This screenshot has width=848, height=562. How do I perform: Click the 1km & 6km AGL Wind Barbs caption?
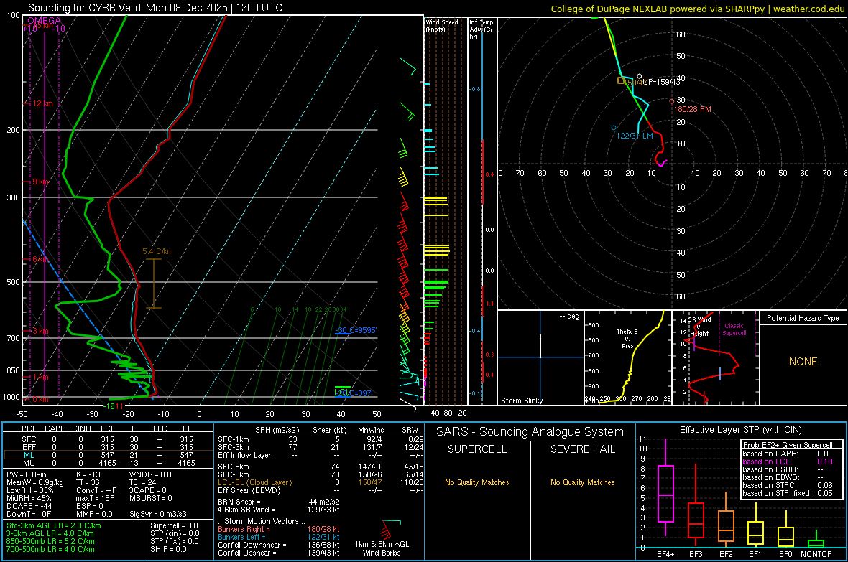382,548
